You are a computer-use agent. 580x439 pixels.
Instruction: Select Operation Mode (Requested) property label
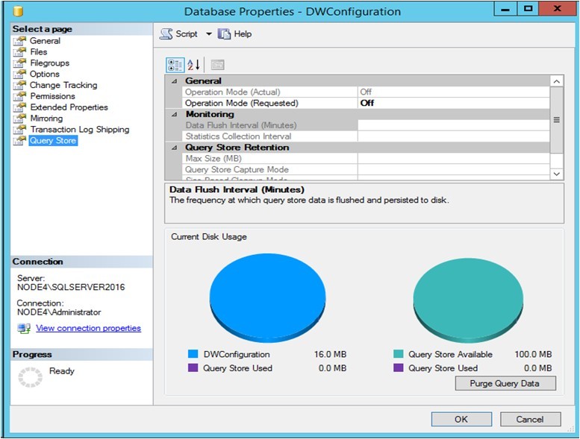point(242,103)
